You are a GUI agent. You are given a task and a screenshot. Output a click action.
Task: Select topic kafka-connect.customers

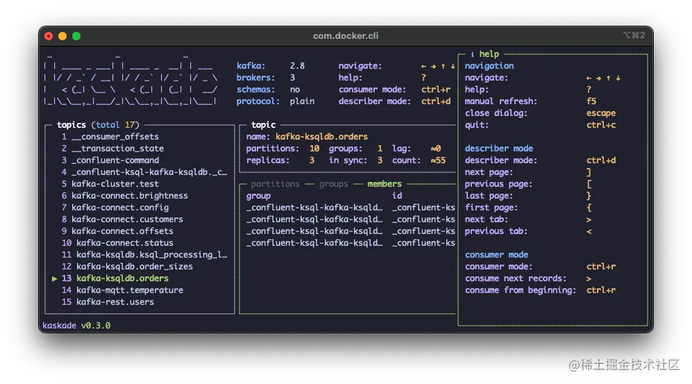pyautogui.click(x=140, y=219)
